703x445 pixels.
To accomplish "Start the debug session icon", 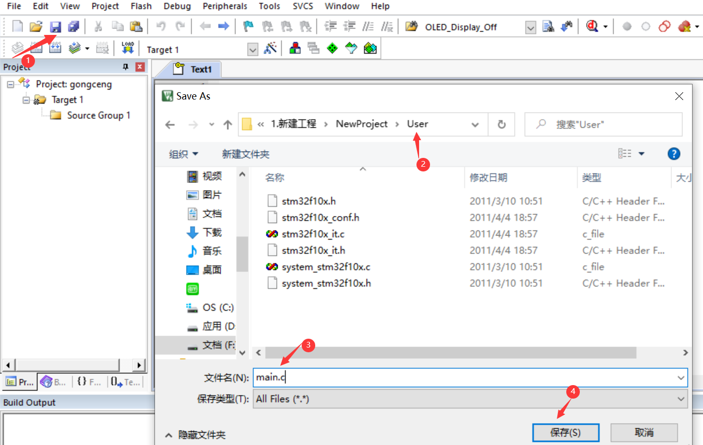I will pos(592,26).
